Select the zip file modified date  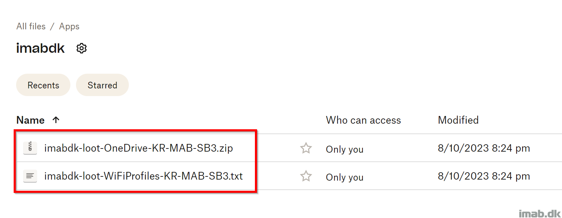click(x=484, y=148)
